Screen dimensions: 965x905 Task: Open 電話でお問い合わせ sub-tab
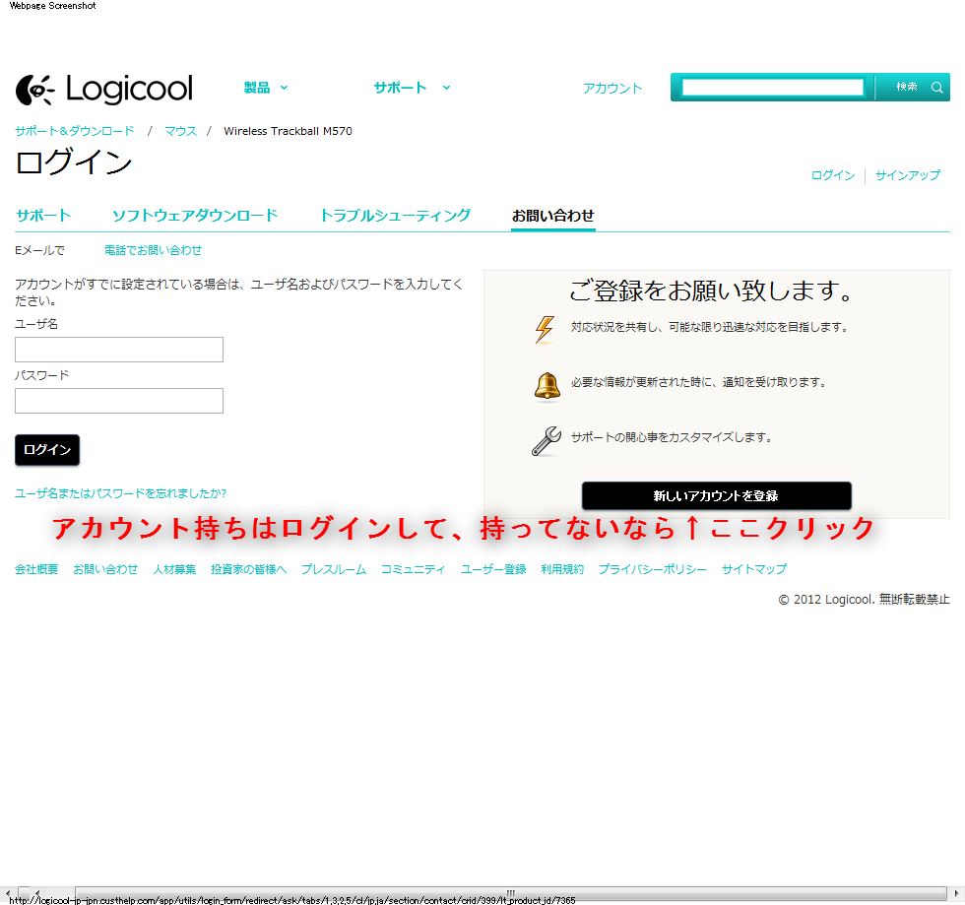[153, 250]
